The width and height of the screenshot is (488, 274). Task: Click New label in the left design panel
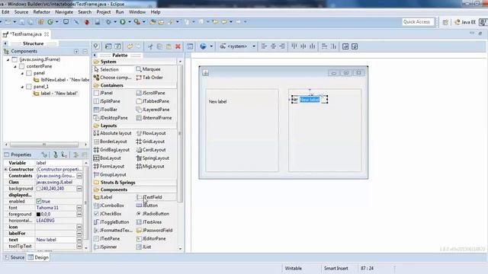pyautogui.click(x=217, y=101)
